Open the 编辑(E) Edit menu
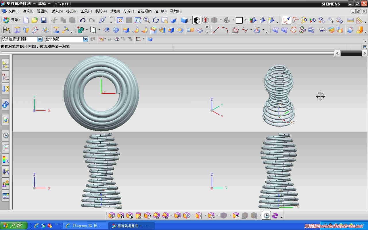This screenshot has height=230, width=368. click(28, 11)
